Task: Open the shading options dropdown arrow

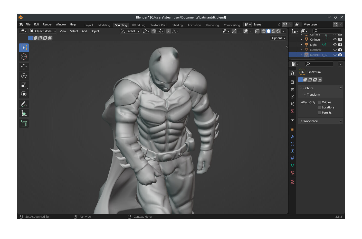Action: tap(283, 31)
